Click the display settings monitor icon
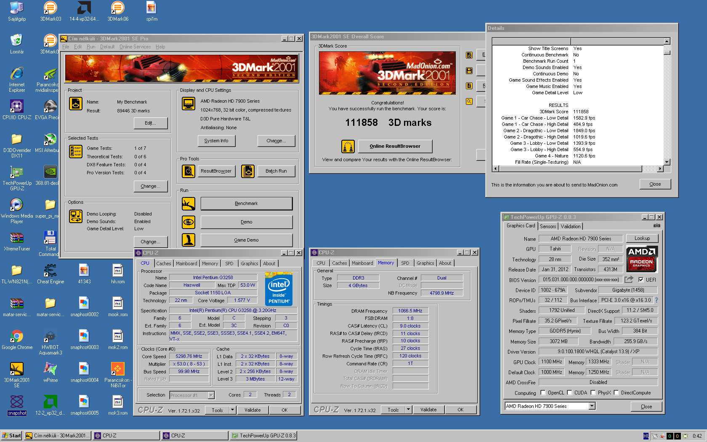Image resolution: width=707 pixels, height=442 pixels. pos(189,104)
